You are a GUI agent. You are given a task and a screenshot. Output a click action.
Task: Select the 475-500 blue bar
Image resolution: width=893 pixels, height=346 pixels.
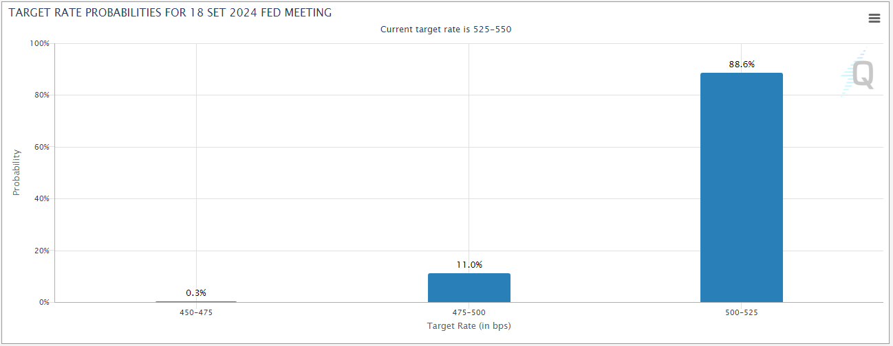469,288
